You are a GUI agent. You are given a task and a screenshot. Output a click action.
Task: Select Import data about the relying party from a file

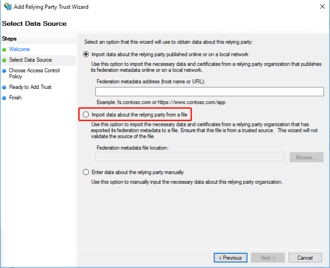click(86, 115)
